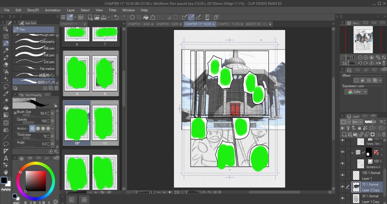Image resolution: width=387 pixels, height=204 pixels.
Task: Create a new layer folder
Action: click(355, 134)
